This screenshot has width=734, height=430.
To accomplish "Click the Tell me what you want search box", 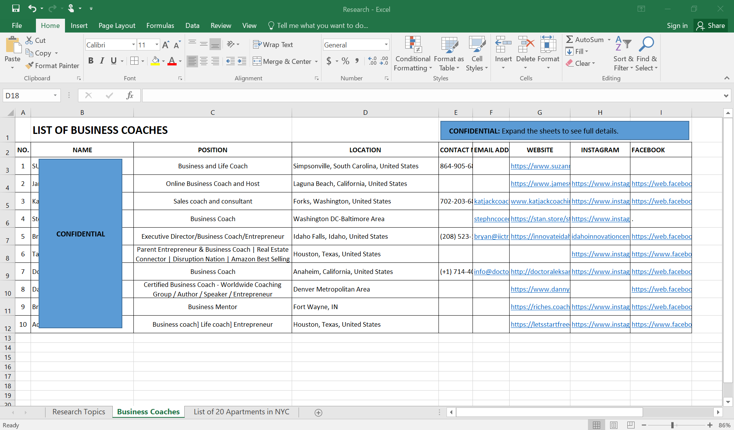I will pos(318,26).
